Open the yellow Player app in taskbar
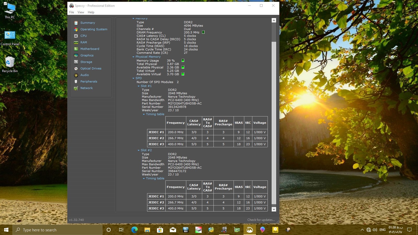This screenshot has width=418, height=235. pyautogui.click(x=275, y=230)
